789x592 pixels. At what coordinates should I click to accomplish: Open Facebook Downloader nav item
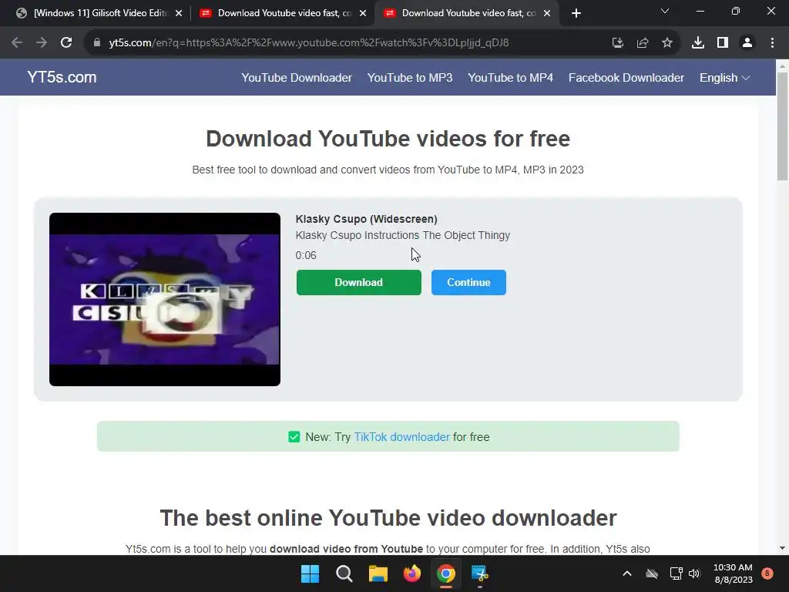[626, 78]
